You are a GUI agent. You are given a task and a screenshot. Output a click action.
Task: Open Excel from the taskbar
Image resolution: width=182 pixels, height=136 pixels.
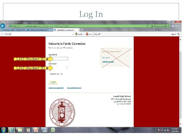(x=53, y=130)
